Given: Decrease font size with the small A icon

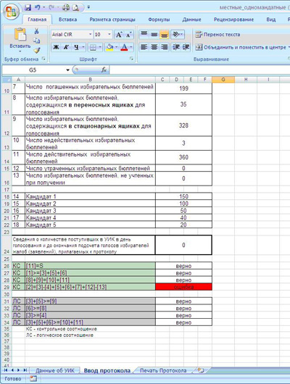Looking at the screenshot, I should 128,35.
